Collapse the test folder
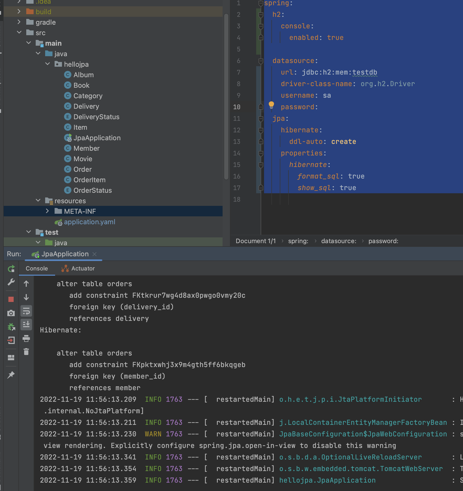Screen dimensions: 463x491 coord(29,232)
